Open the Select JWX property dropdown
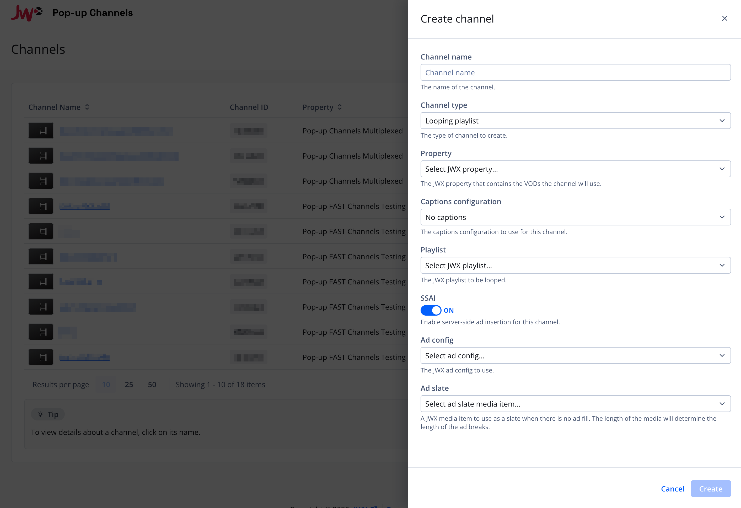 pos(576,169)
